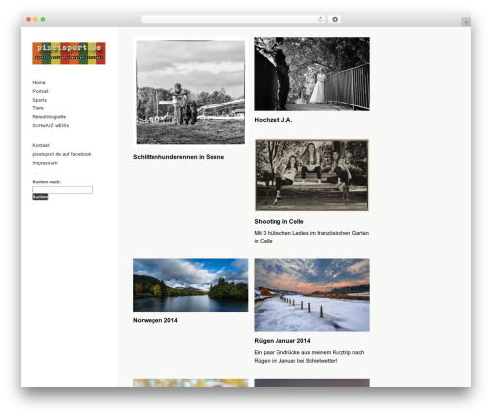This screenshot has height=417, width=492.
Task: Open the ScHwArZ wEiSs section
Action: pyautogui.click(x=51, y=125)
